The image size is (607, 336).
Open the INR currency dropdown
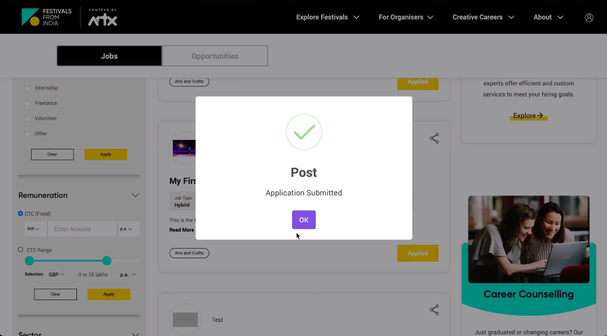(x=33, y=229)
